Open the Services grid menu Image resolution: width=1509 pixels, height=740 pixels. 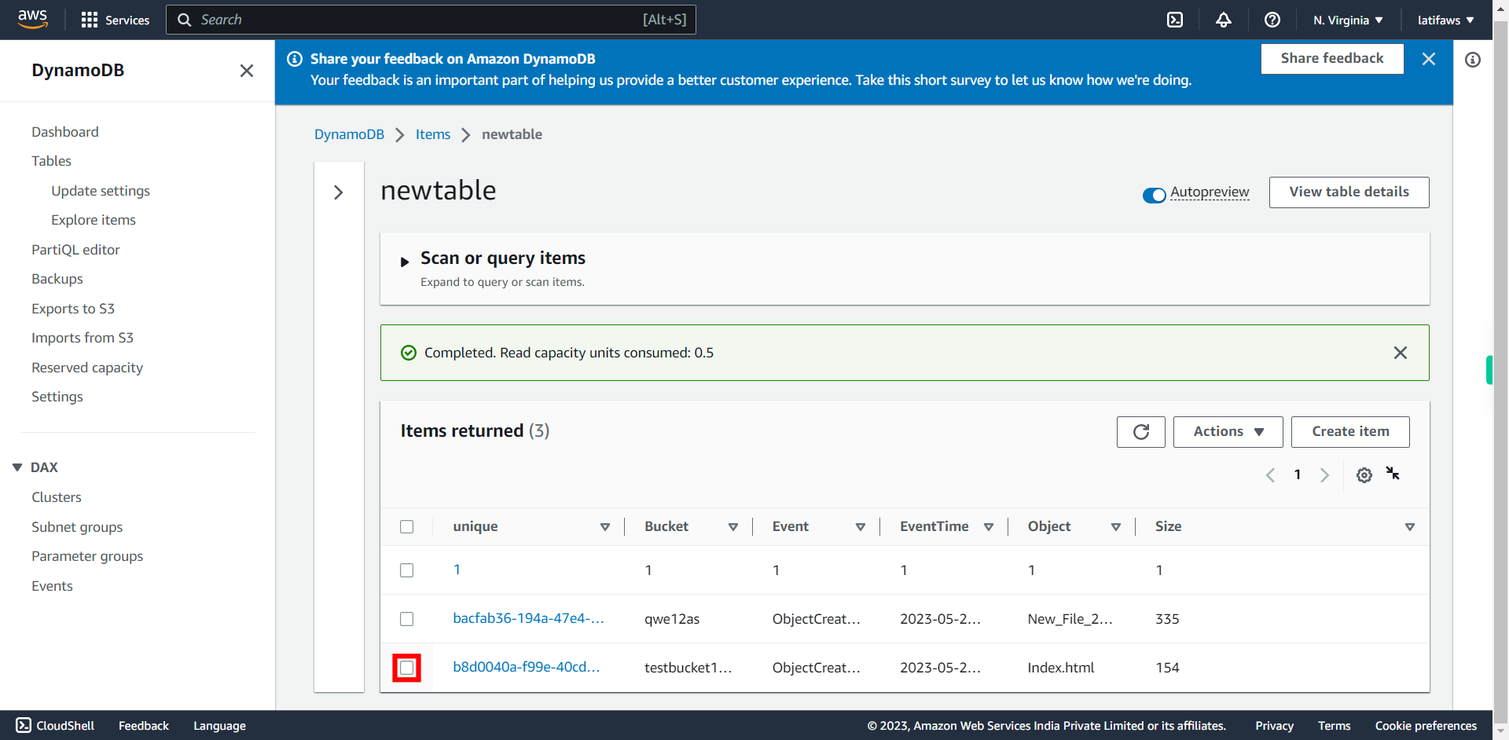click(115, 20)
